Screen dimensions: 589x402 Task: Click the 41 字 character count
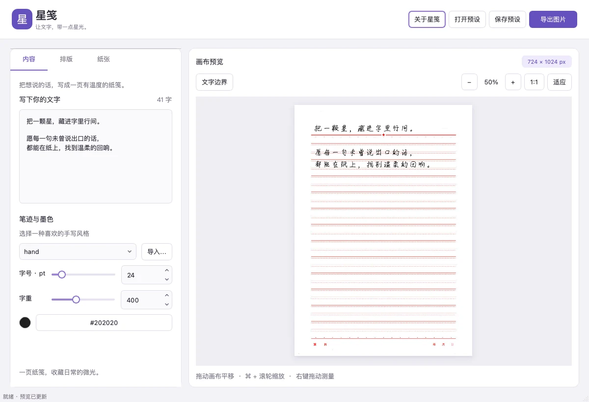click(x=164, y=100)
